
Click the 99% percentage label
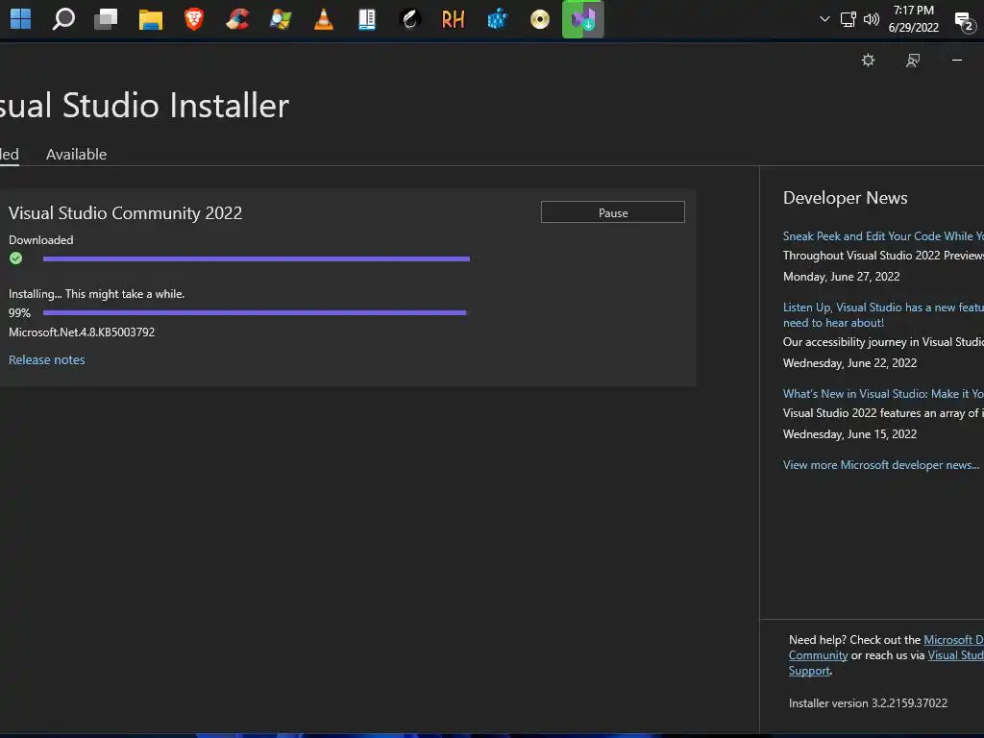click(x=19, y=312)
